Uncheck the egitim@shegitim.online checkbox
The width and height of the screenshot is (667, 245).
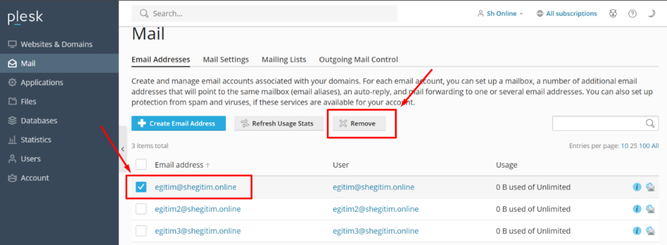(x=141, y=187)
